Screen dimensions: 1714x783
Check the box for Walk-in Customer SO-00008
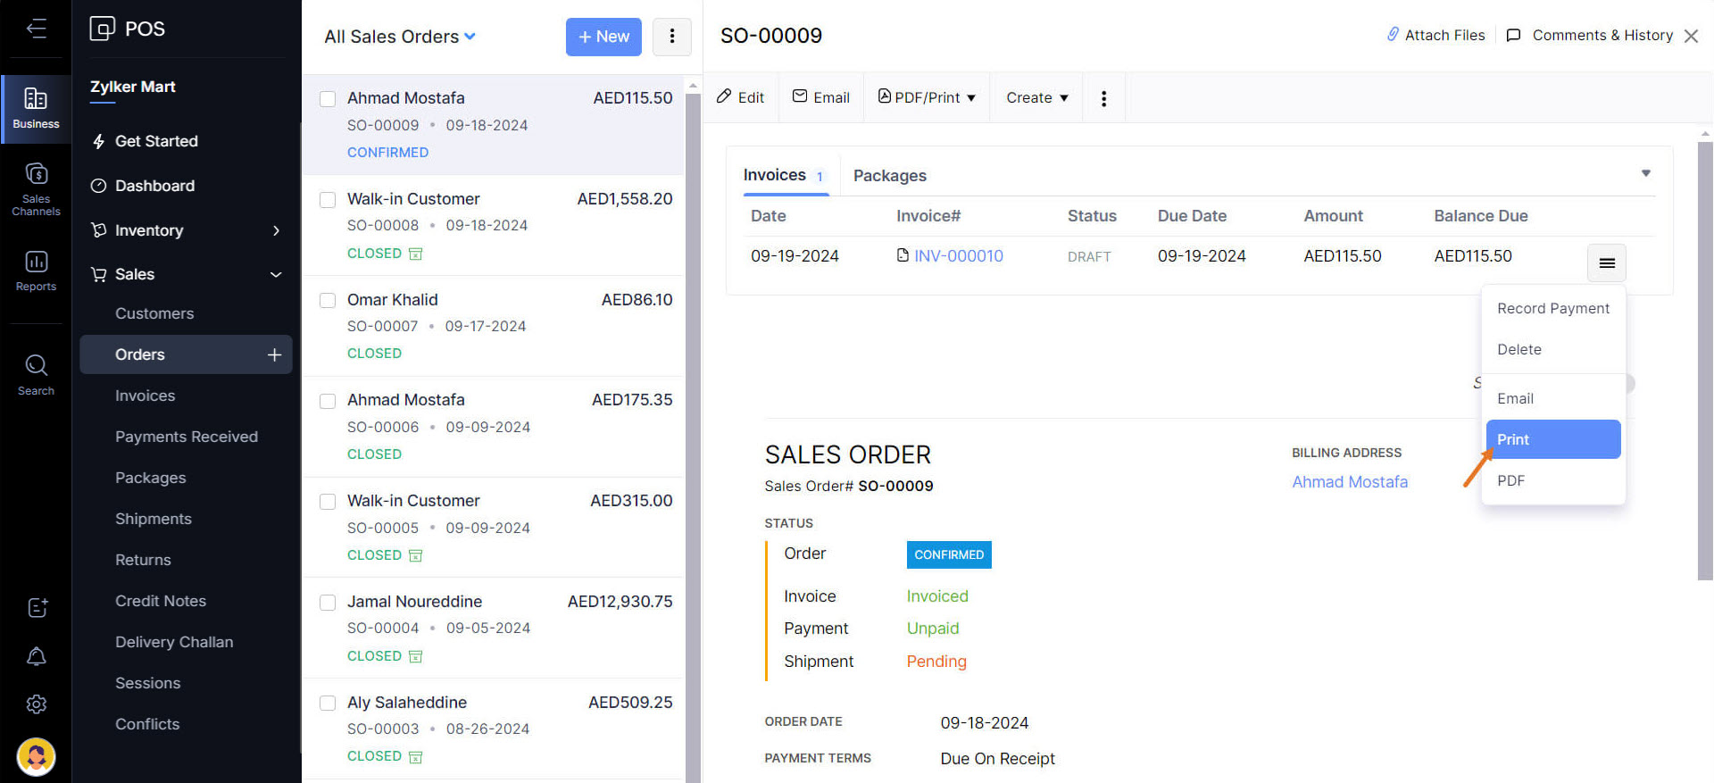pos(328,200)
